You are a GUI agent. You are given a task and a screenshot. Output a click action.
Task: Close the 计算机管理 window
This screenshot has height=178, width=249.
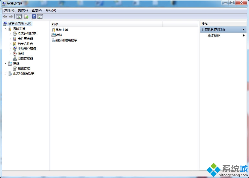[241, 3]
